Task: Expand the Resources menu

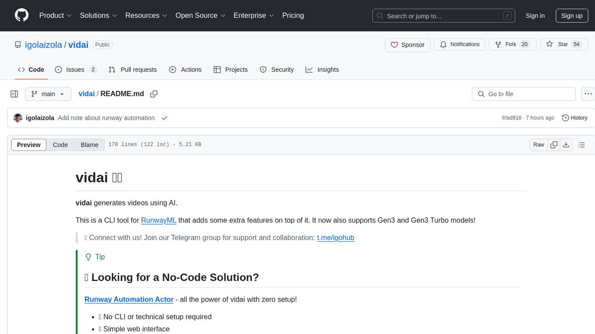Action: pos(146,15)
